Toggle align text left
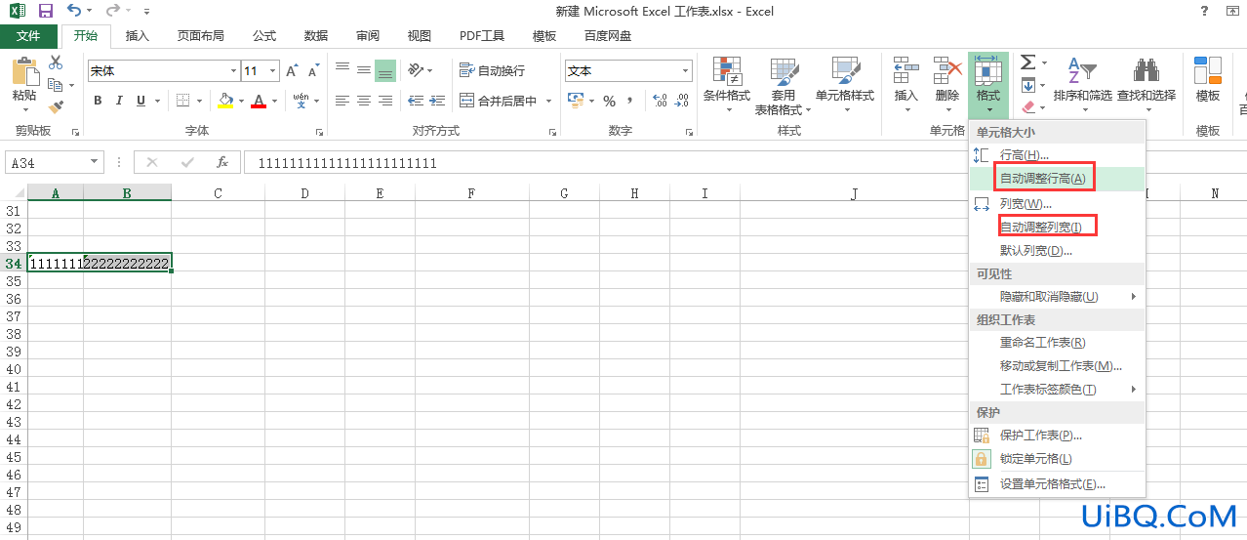Image resolution: width=1247 pixels, height=540 pixels. pos(342,101)
